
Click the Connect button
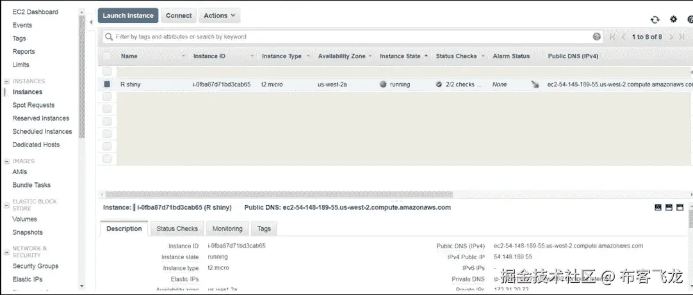click(179, 15)
